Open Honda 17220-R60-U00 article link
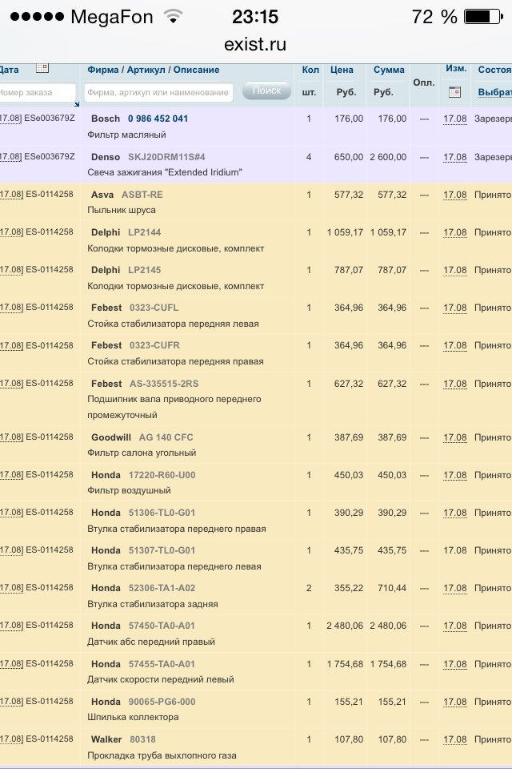The height and width of the screenshot is (769, 512). point(162,475)
